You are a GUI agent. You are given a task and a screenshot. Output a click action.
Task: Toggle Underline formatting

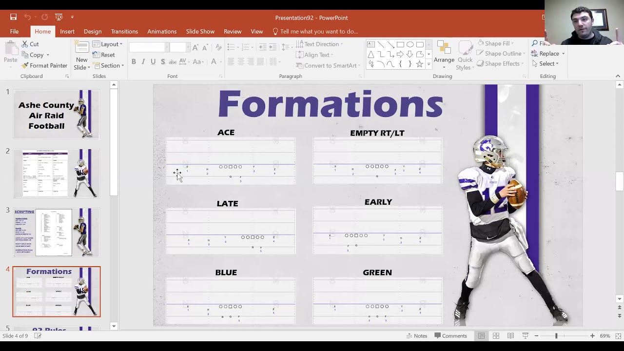click(x=153, y=61)
